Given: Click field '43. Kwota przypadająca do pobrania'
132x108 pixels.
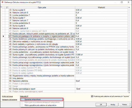Looking at the screenshot, I should 42,36.
